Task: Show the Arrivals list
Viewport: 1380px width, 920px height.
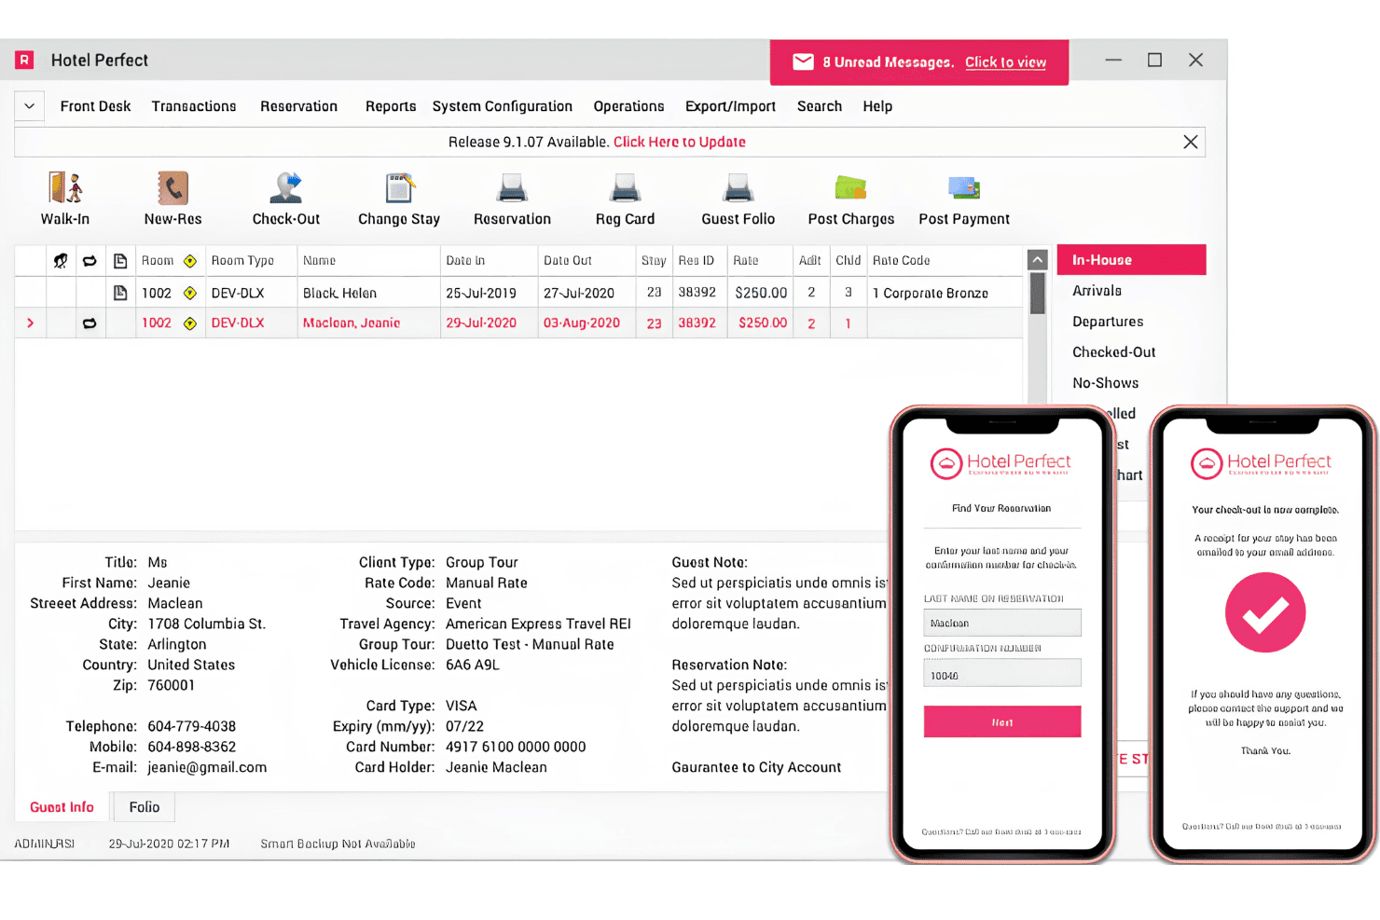Action: [x=1097, y=291]
